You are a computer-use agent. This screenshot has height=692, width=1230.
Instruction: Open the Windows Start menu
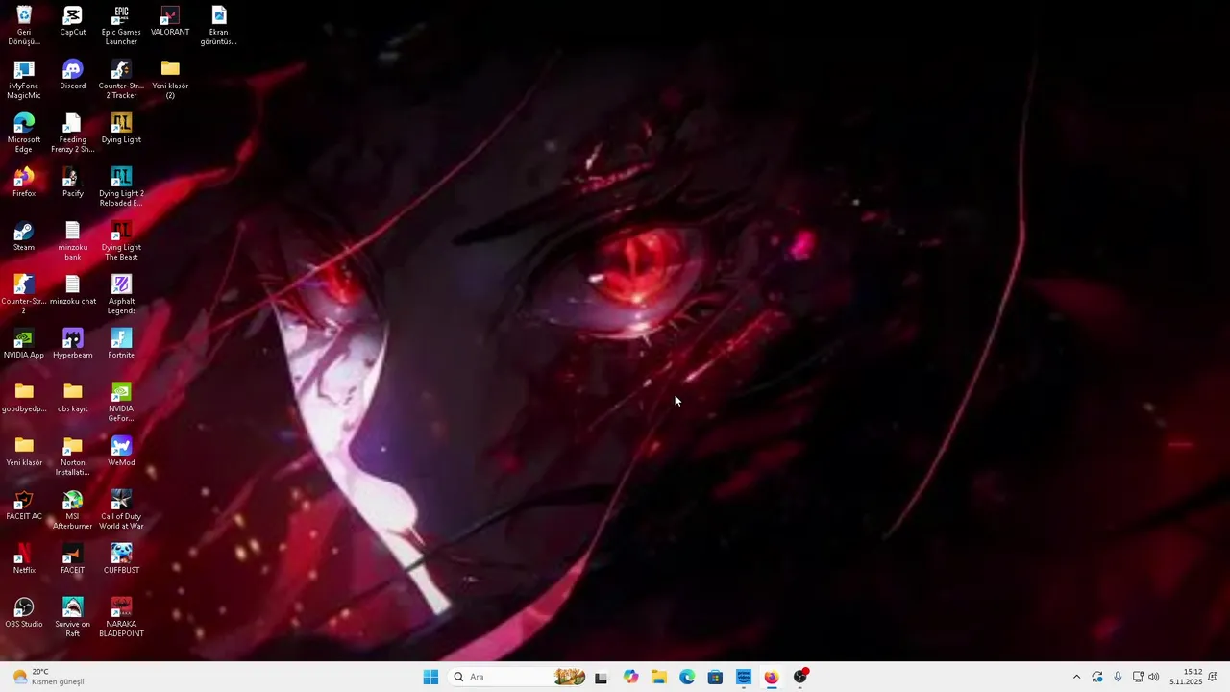pos(430,677)
